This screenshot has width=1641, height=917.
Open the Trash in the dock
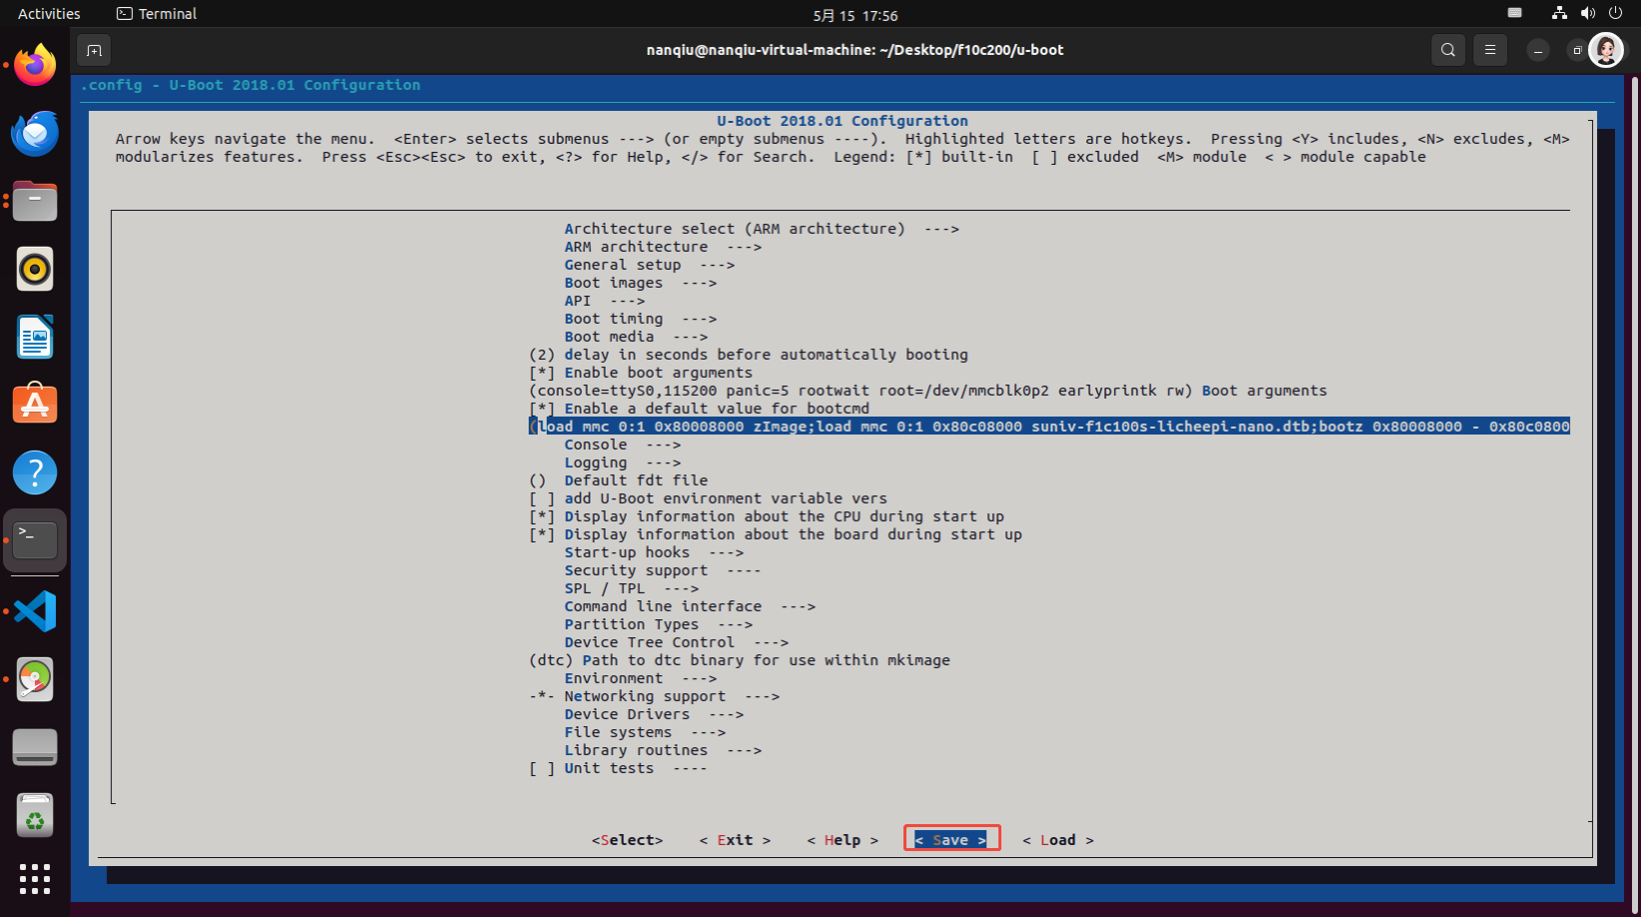35,815
